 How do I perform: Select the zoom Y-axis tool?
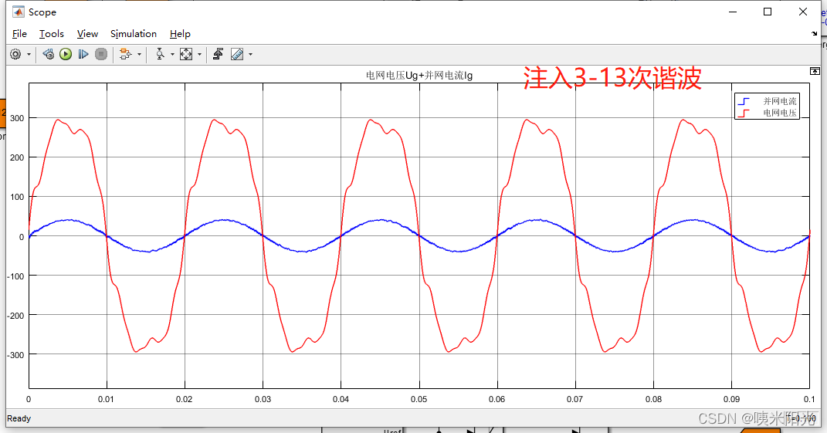coord(160,54)
